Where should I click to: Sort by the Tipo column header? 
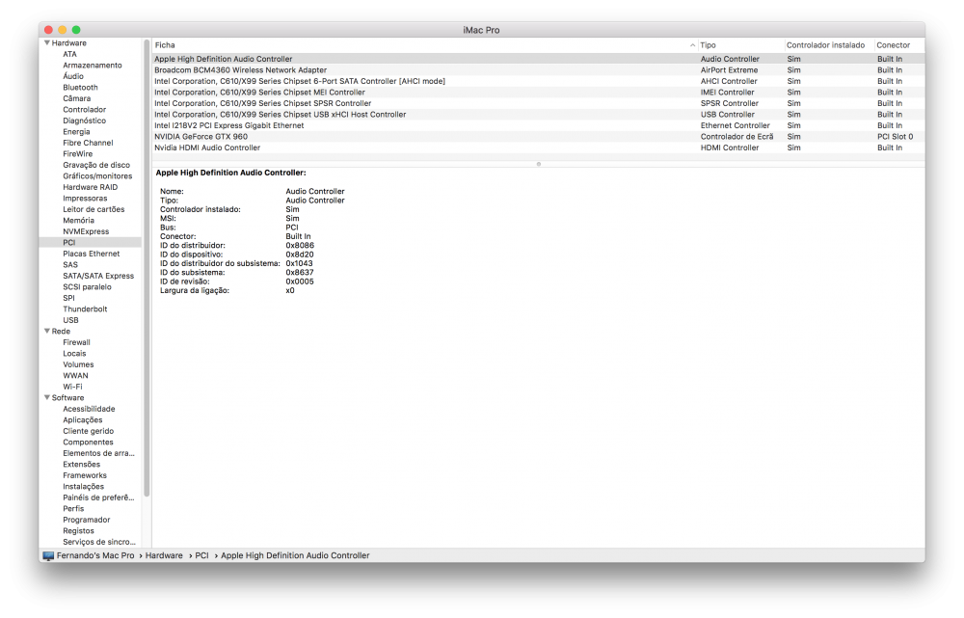[741, 45]
